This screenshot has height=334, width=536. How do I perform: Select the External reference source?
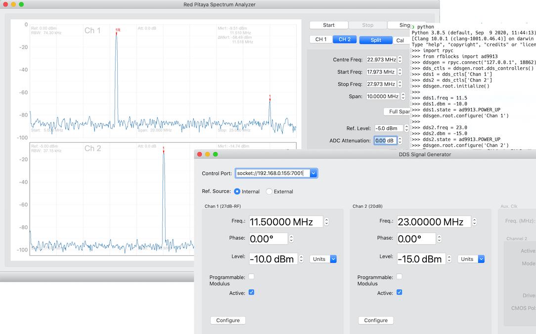point(269,192)
